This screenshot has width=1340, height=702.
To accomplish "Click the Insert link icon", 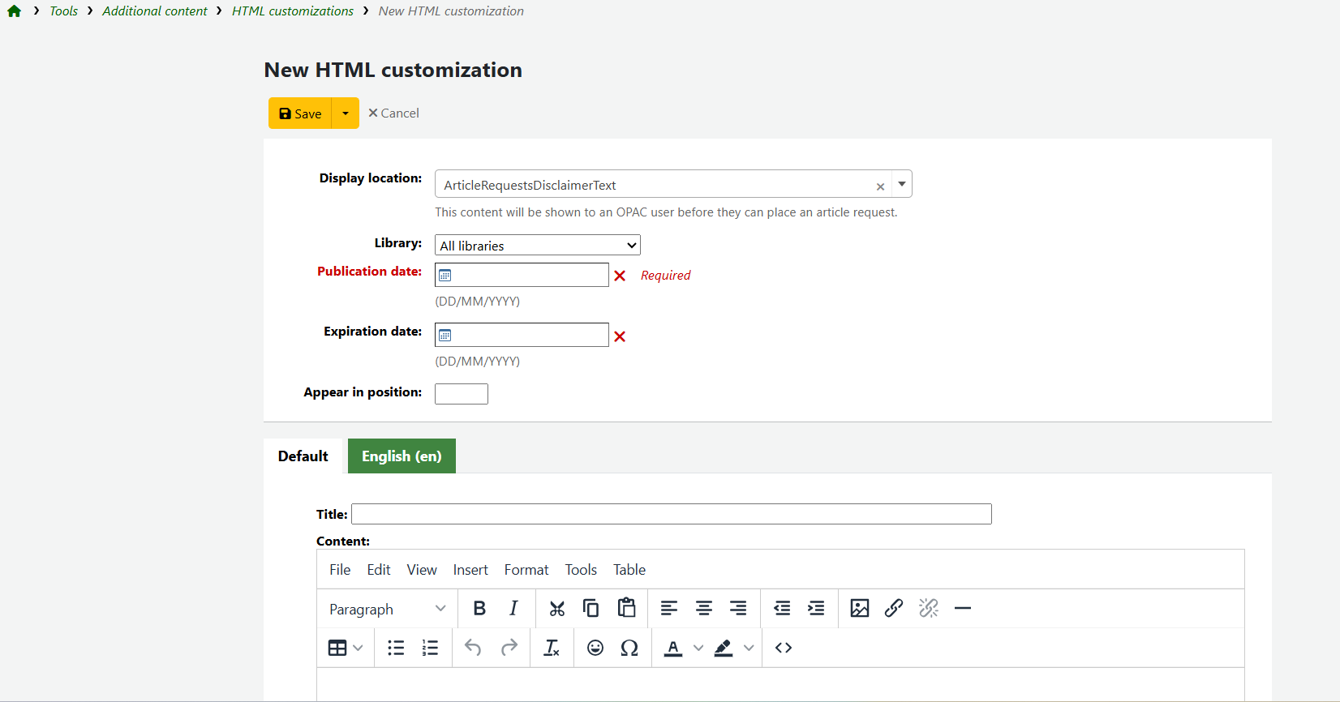I will (x=894, y=609).
